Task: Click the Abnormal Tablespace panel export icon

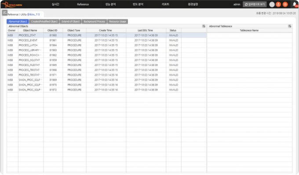Action: point(289,26)
